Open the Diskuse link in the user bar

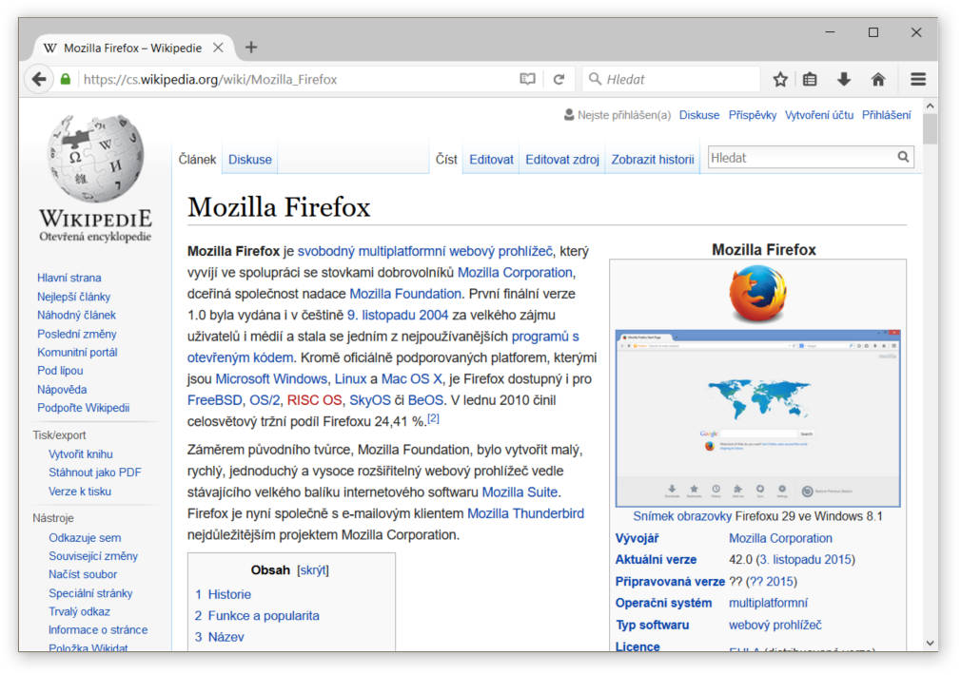pos(699,115)
